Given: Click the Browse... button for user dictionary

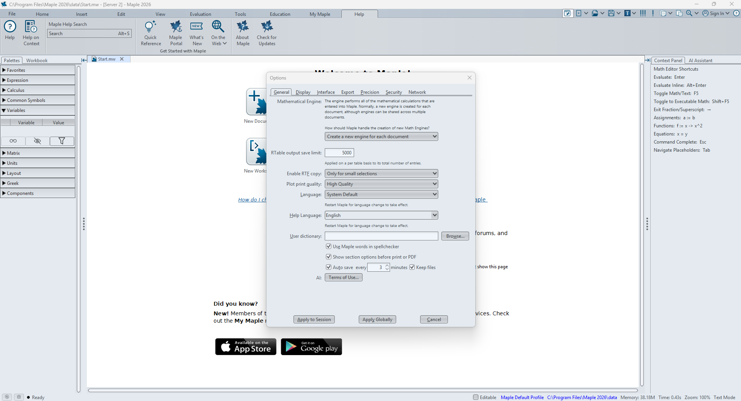Looking at the screenshot, I should 455,236.
